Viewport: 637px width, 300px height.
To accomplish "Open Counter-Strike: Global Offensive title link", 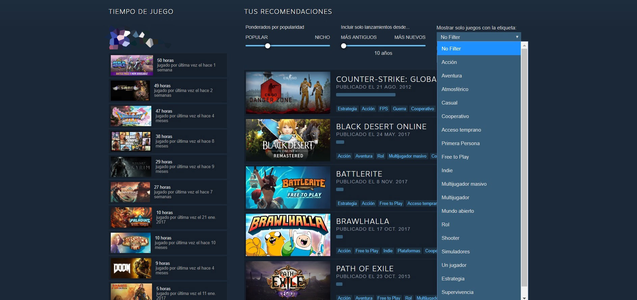I will coord(386,79).
